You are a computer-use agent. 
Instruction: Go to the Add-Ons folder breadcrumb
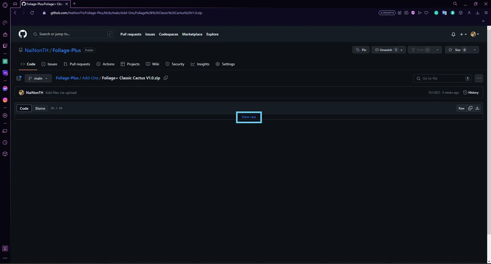point(90,78)
